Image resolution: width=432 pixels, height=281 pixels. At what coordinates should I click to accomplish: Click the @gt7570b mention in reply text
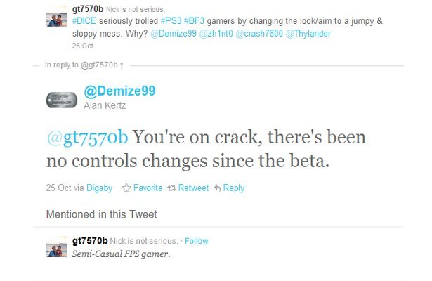pos(87,136)
